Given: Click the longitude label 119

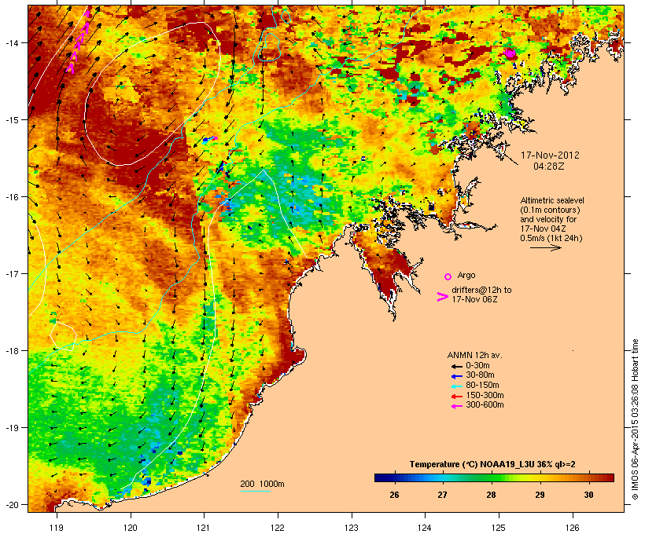Looking at the screenshot, I should click(57, 528).
